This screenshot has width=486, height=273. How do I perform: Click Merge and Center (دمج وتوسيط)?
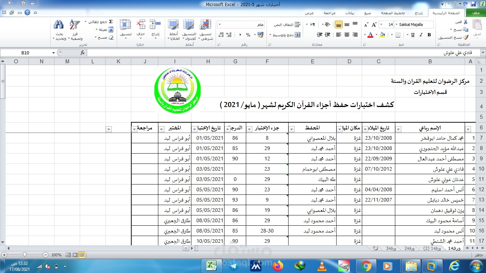pyautogui.click(x=285, y=35)
